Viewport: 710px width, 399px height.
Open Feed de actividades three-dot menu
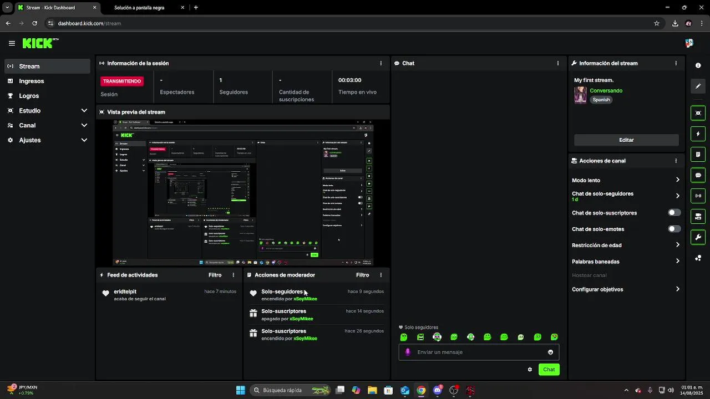(x=233, y=275)
